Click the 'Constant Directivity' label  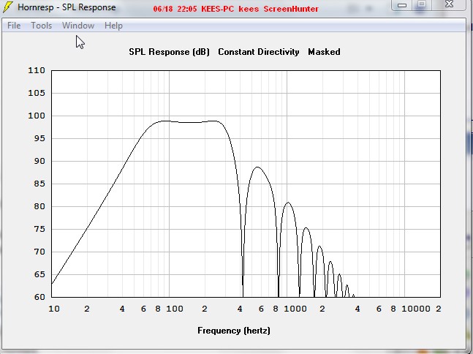point(259,52)
